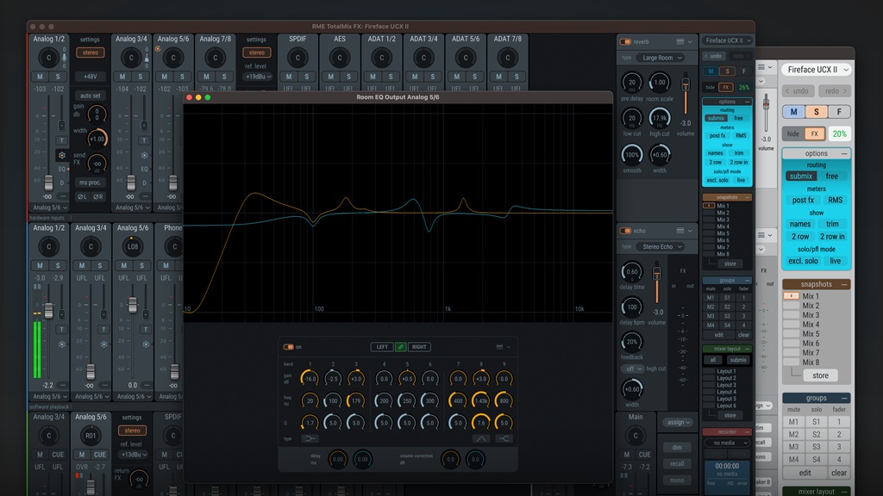Viewport: 883px width, 496px height.
Task: Click the edit button in the groups panel
Action: (x=805, y=473)
